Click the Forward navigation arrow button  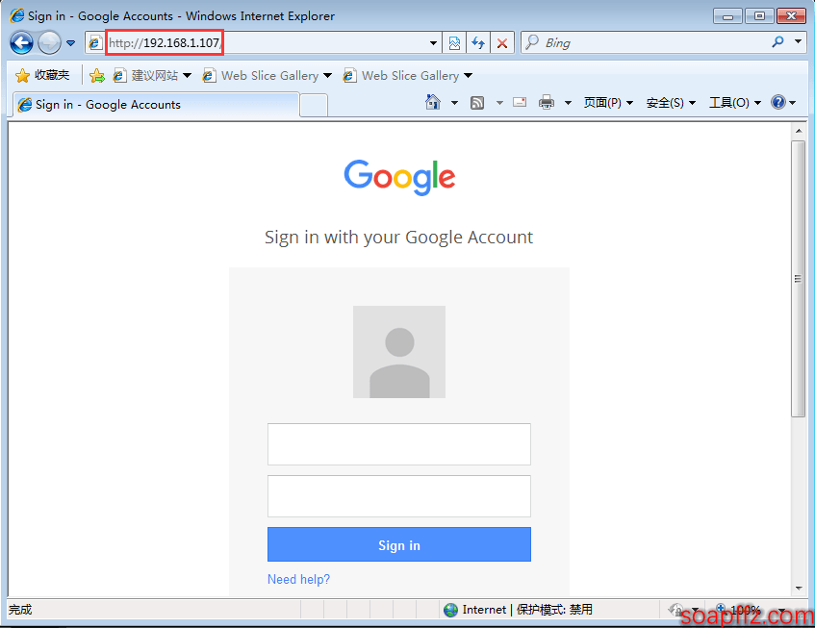[x=49, y=42]
